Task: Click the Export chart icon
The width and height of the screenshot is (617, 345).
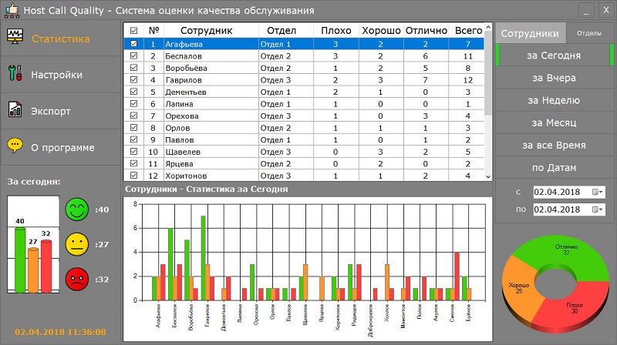Action: coord(15,110)
